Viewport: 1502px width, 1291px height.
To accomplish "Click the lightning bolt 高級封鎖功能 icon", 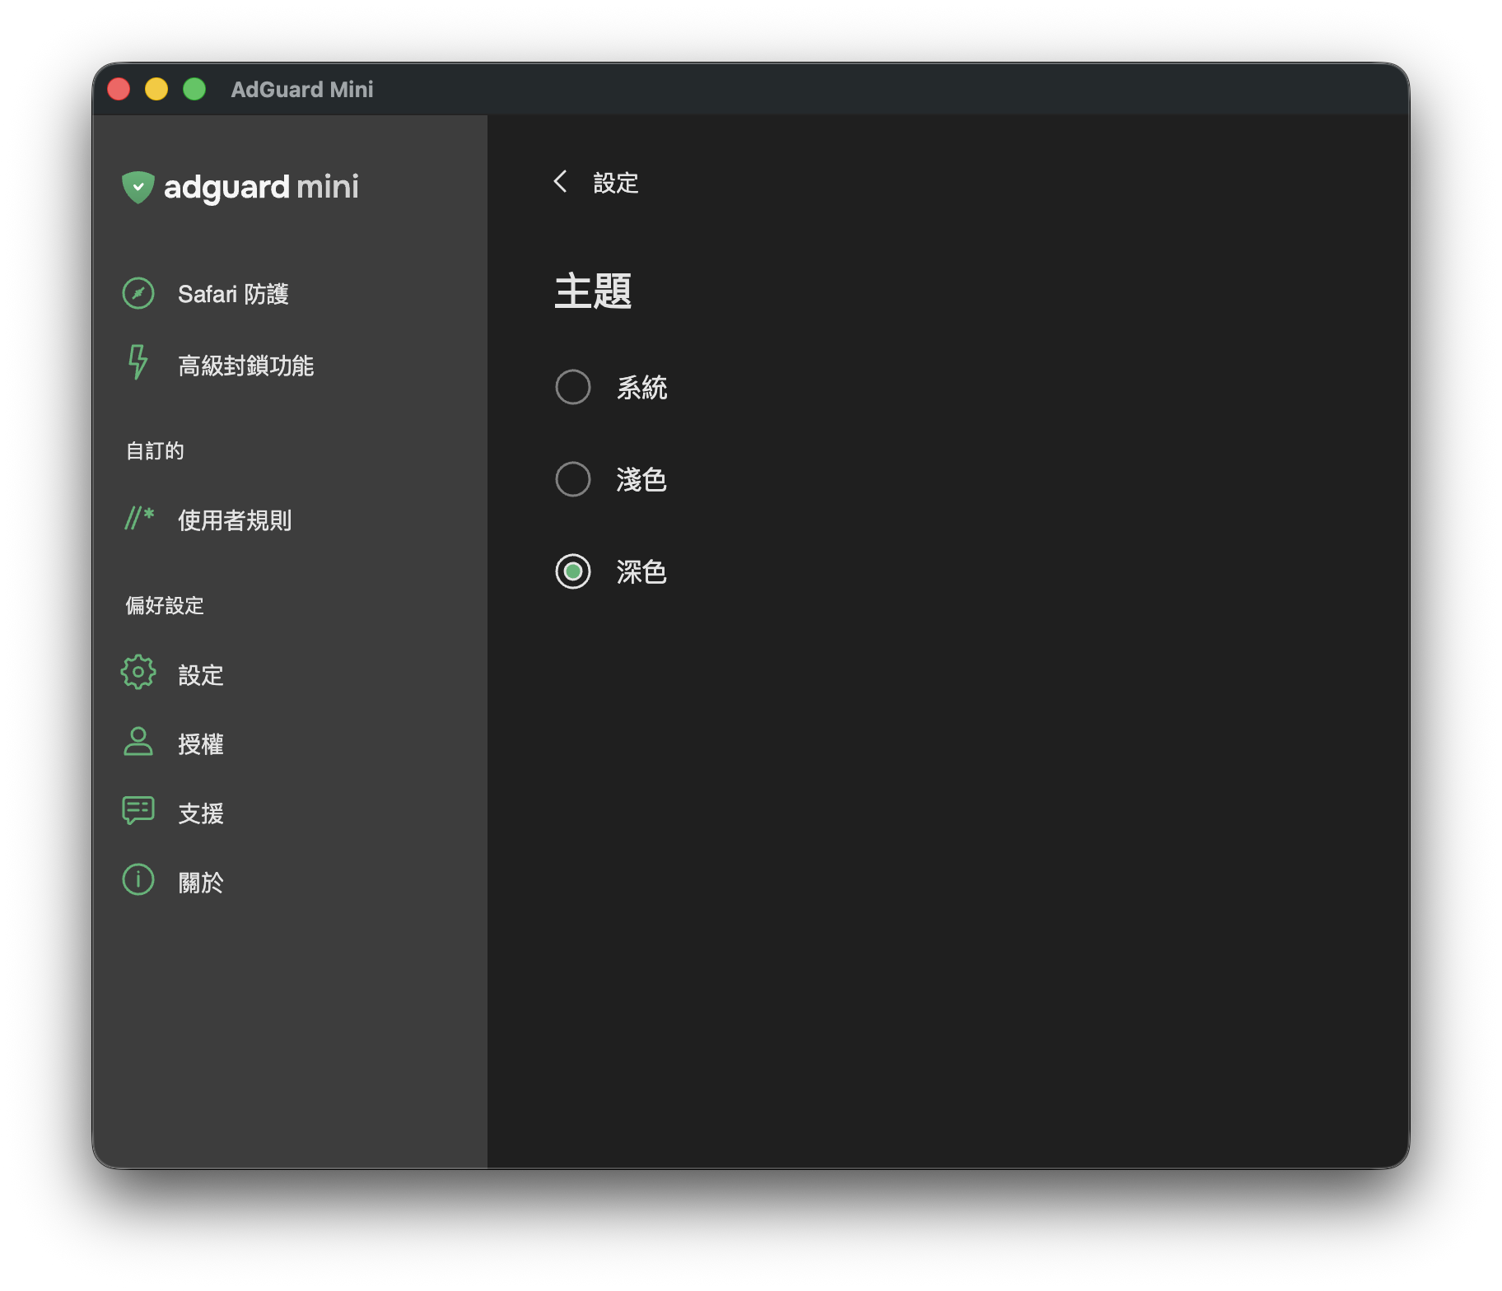I will click(x=138, y=362).
